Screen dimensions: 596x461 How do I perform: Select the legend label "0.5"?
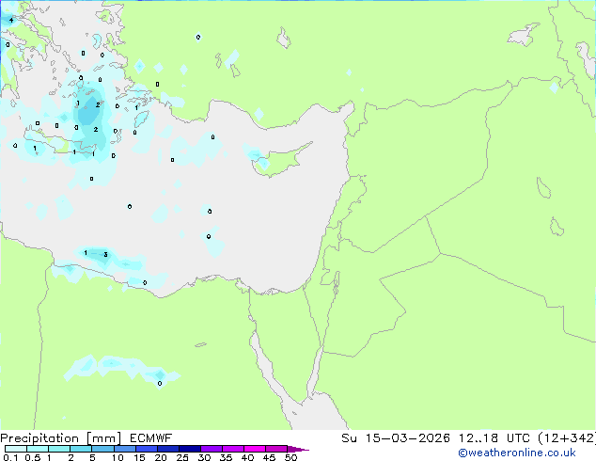[x=33, y=457]
